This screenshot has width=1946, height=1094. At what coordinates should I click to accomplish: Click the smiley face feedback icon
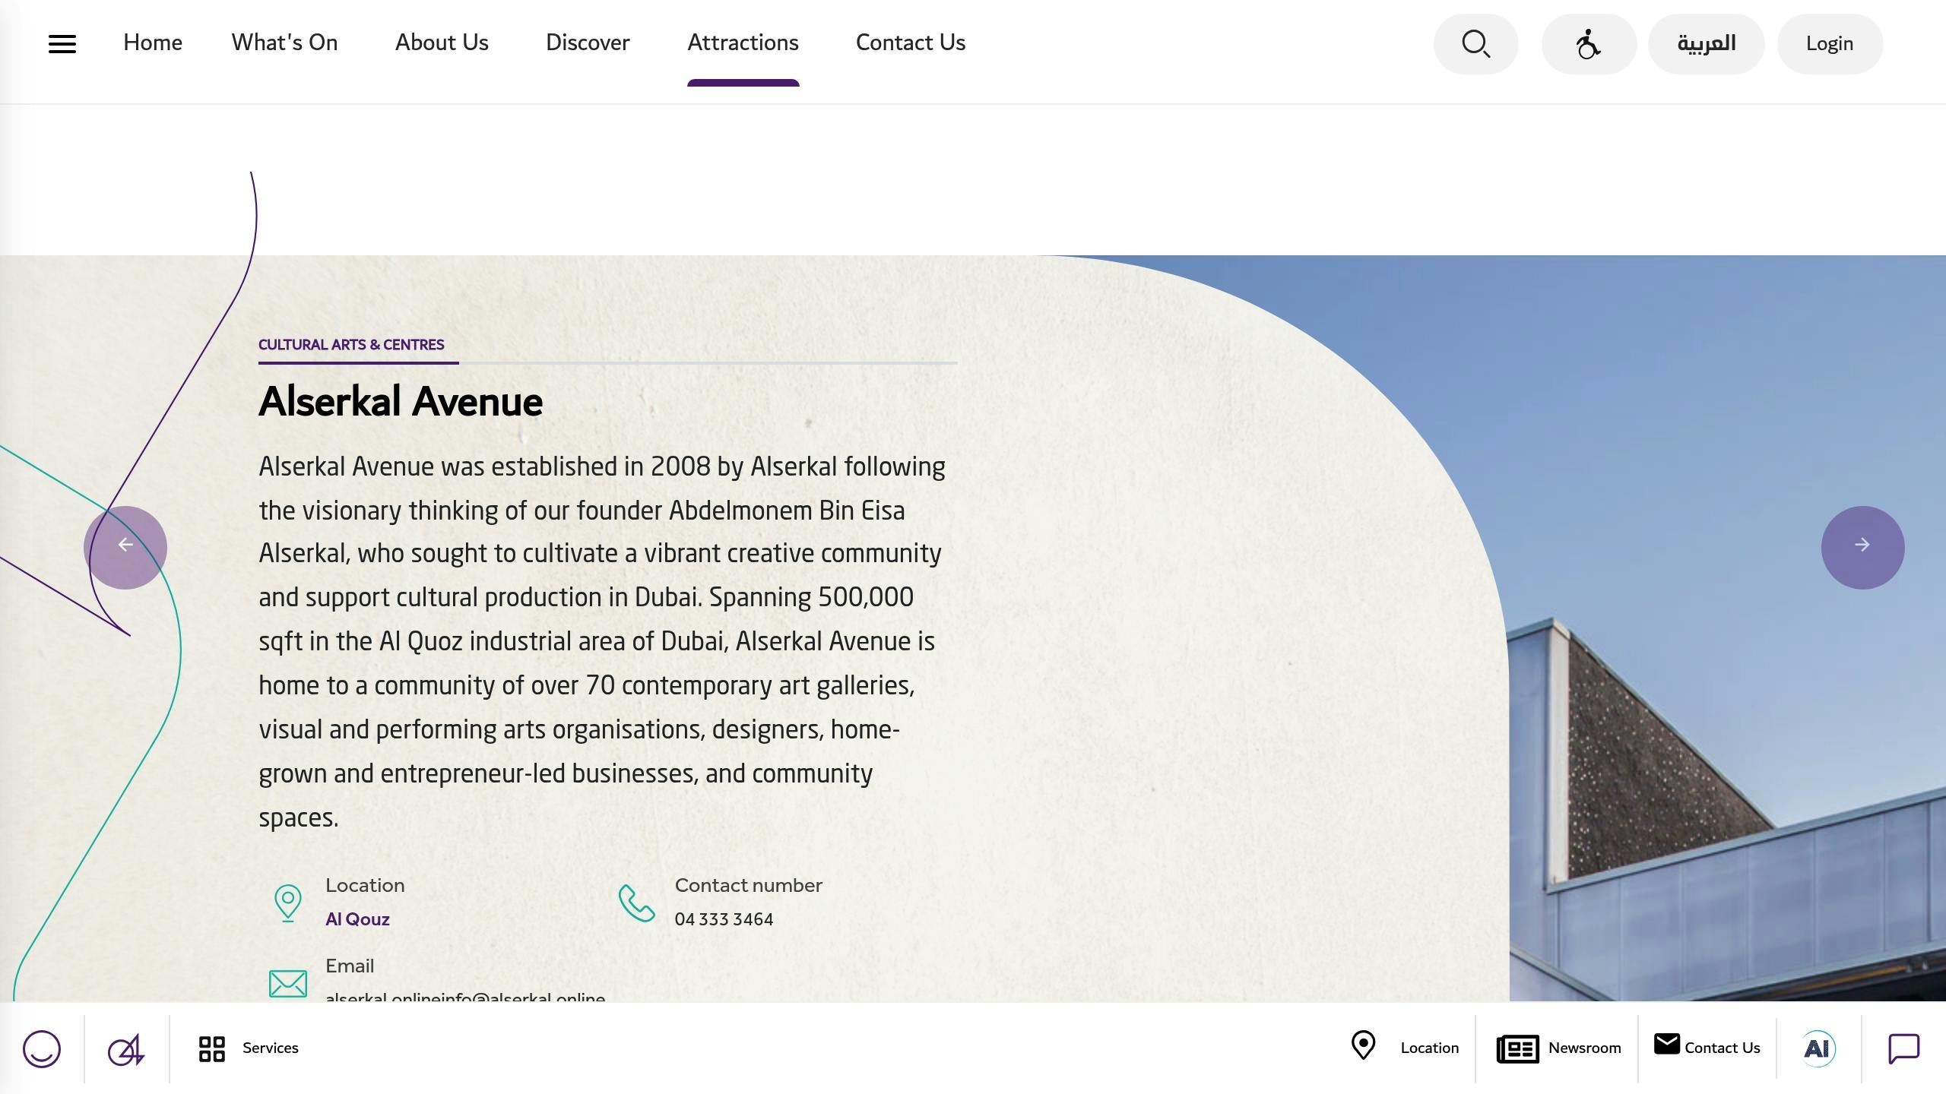coord(42,1048)
